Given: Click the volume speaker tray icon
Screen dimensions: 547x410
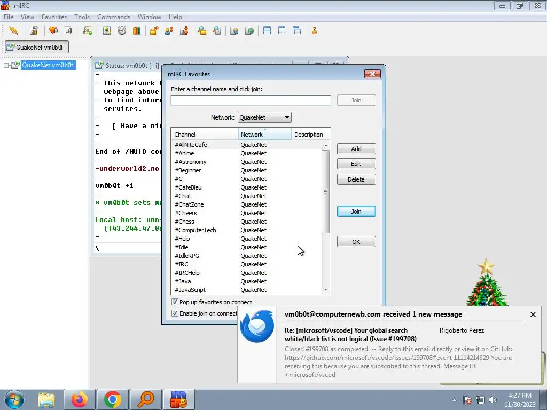Looking at the screenshot, I should click(x=493, y=400).
